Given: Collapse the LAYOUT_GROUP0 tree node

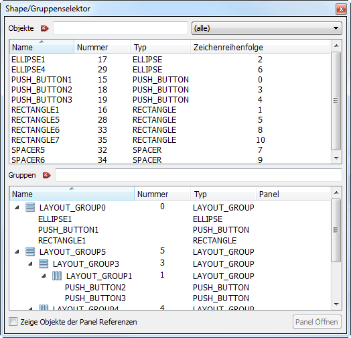Looking at the screenshot, I should tap(17, 207).
